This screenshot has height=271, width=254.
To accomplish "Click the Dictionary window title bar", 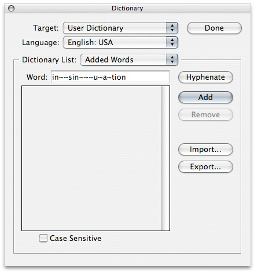I will [x=127, y=9].
